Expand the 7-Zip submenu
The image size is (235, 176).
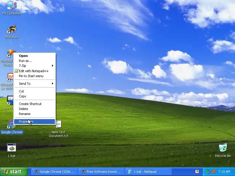click(x=35, y=66)
